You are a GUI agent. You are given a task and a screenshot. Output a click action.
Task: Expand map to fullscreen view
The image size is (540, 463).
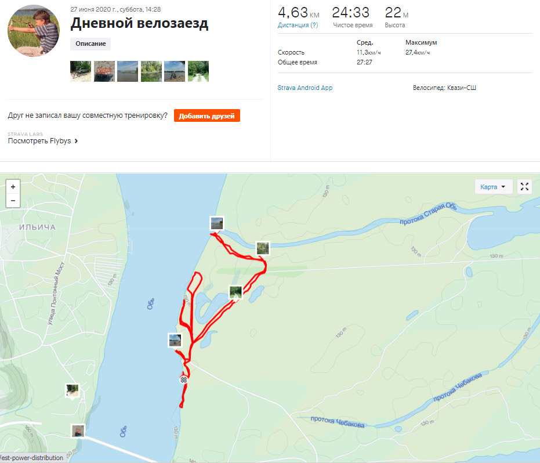pos(524,187)
